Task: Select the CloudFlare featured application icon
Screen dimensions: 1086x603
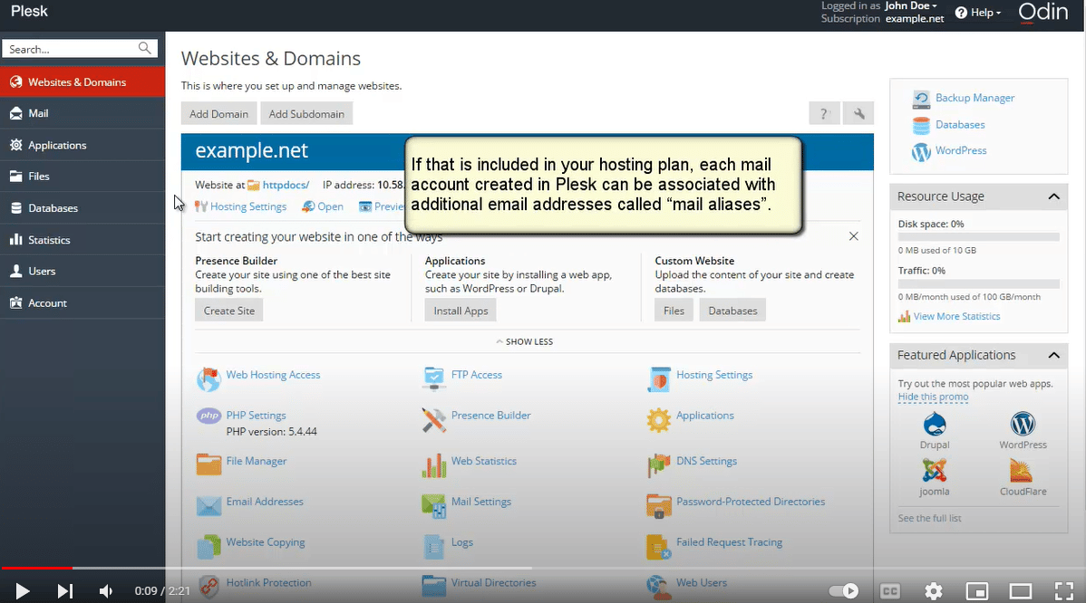Action: coord(1023,470)
